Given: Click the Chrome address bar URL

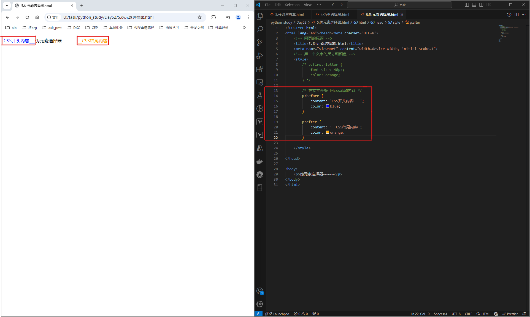Looking at the screenshot, I should [x=109, y=17].
